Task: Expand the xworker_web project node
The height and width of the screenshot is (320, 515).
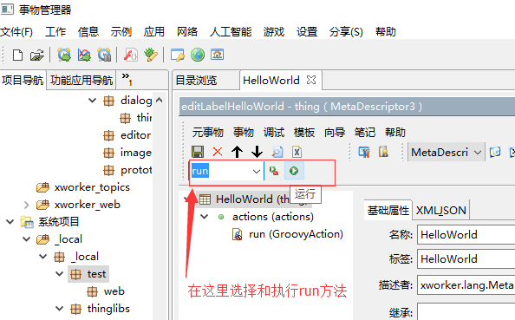Action: point(27,205)
